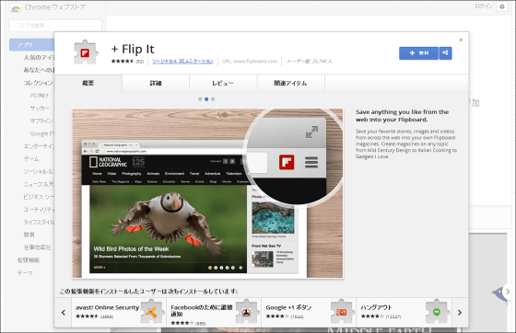516x333 pixels.
Task: Open the Facebook notification extension item
Action: coord(214,313)
